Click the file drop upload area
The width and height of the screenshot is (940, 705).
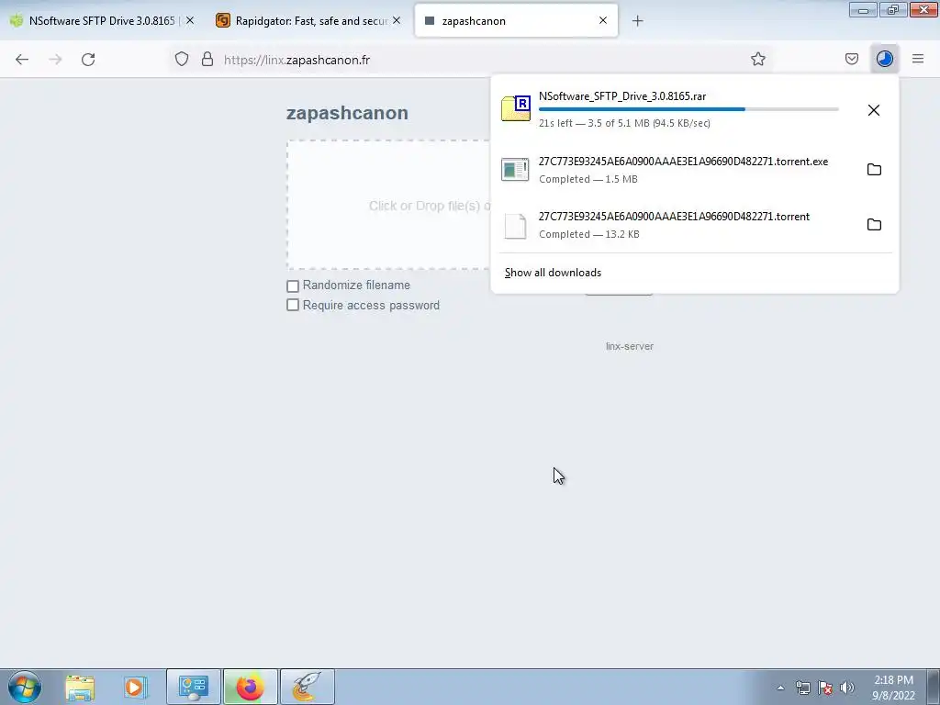coord(388,205)
